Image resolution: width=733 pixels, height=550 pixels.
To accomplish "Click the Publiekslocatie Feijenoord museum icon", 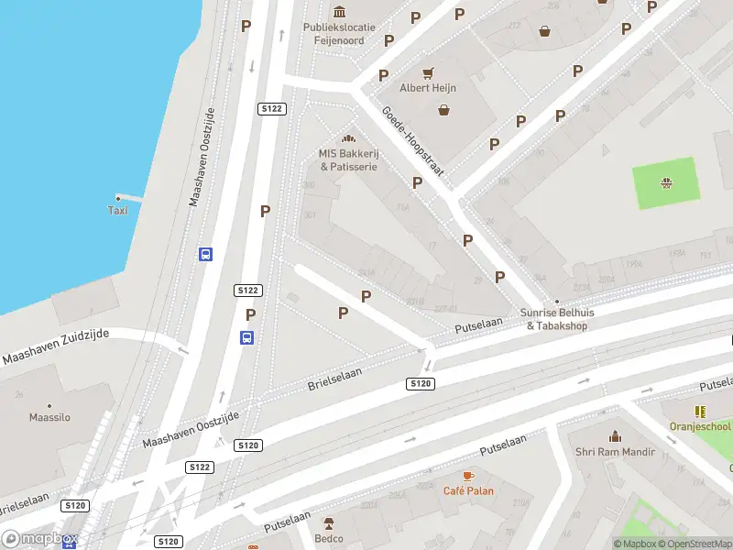I will tap(339, 12).
